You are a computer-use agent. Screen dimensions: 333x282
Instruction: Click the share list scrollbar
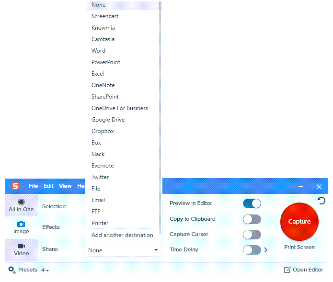pyautogui.click(x=160, y=118)
